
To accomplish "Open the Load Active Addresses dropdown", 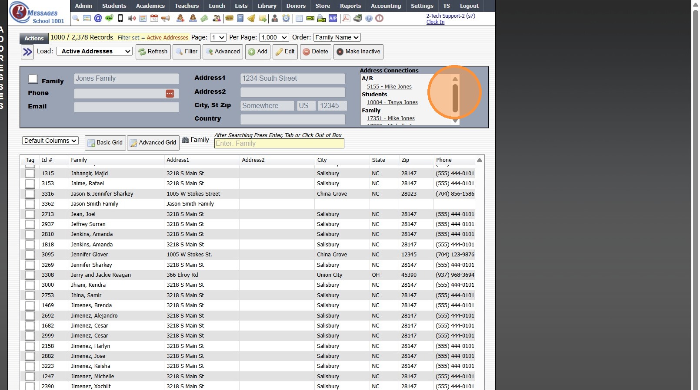I will (x=94, y=51).
